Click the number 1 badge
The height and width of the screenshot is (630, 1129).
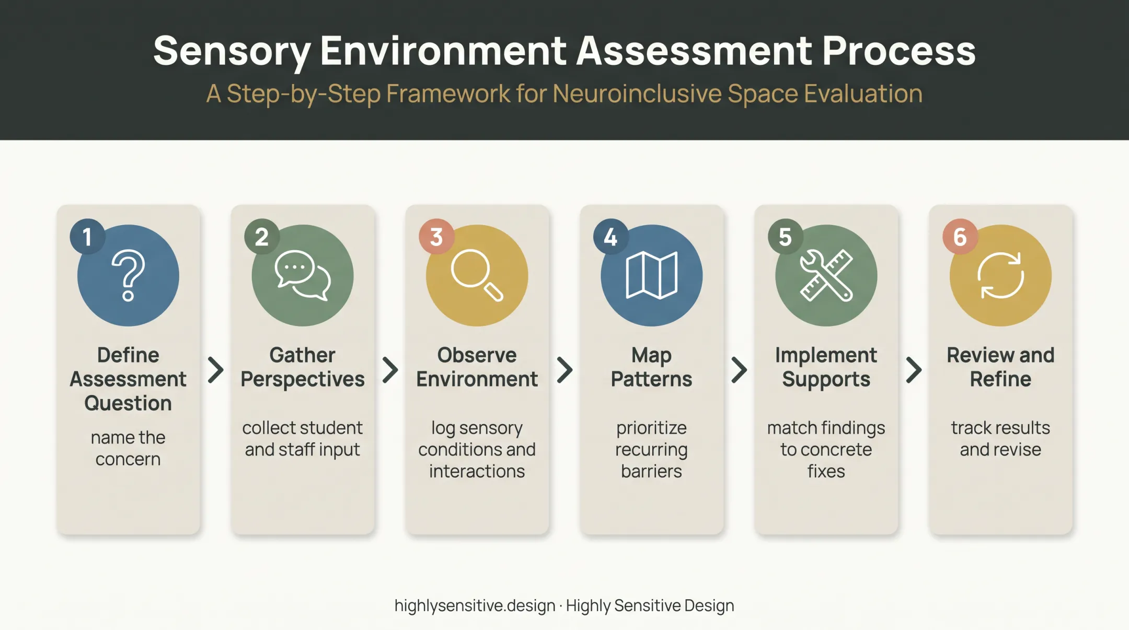coord(88,237)
